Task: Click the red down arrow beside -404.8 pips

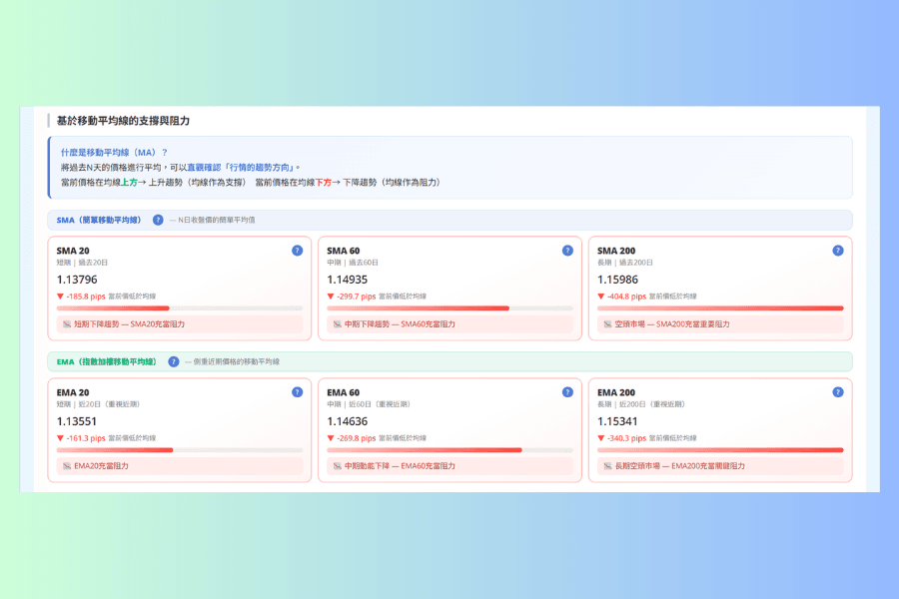Action: [601, 297]
